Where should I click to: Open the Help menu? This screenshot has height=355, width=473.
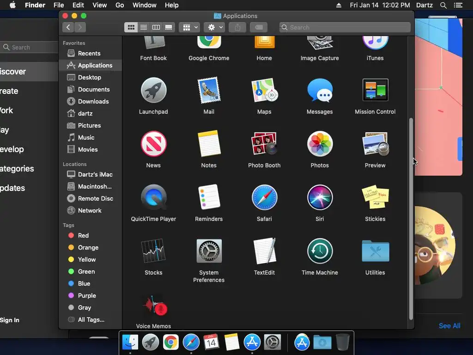172,5
